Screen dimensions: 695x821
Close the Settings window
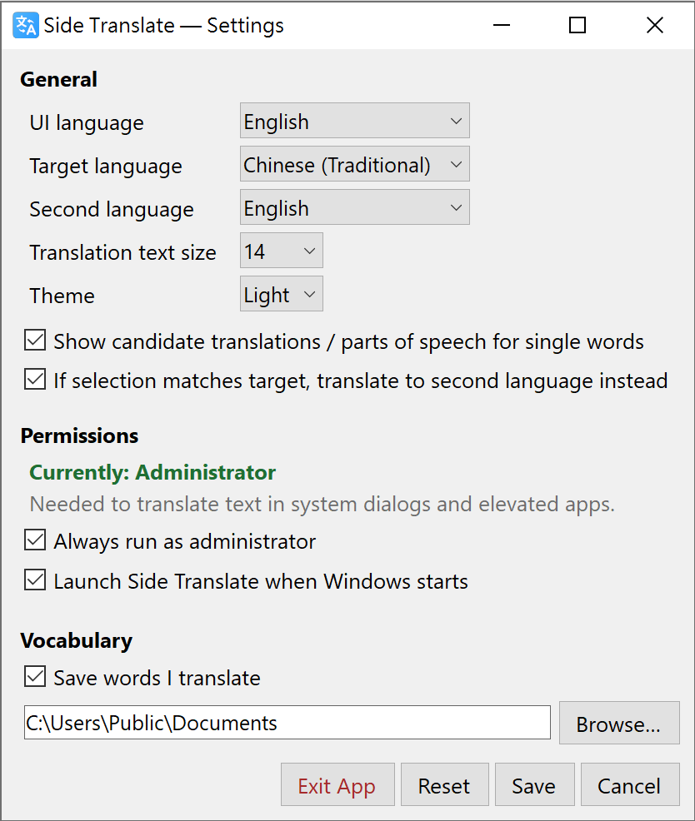click(655, 25)
